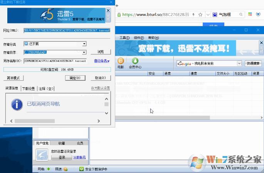The height and width of the screenshot is (173, 264).
Task: Click the browser lightning speed-mode icon
Action: (x=193, y=15)
